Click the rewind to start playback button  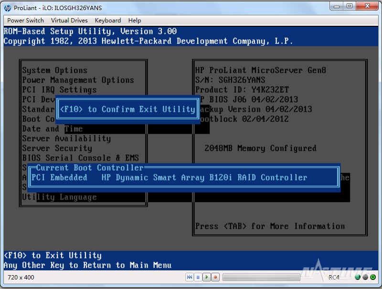coord(189,277)
